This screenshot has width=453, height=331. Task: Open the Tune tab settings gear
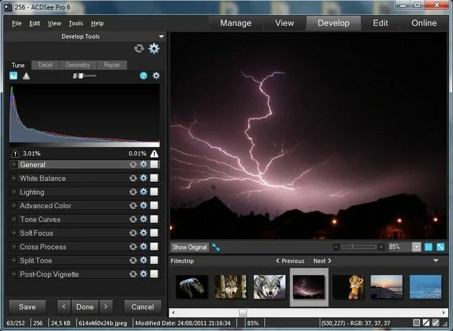[156, 76]
